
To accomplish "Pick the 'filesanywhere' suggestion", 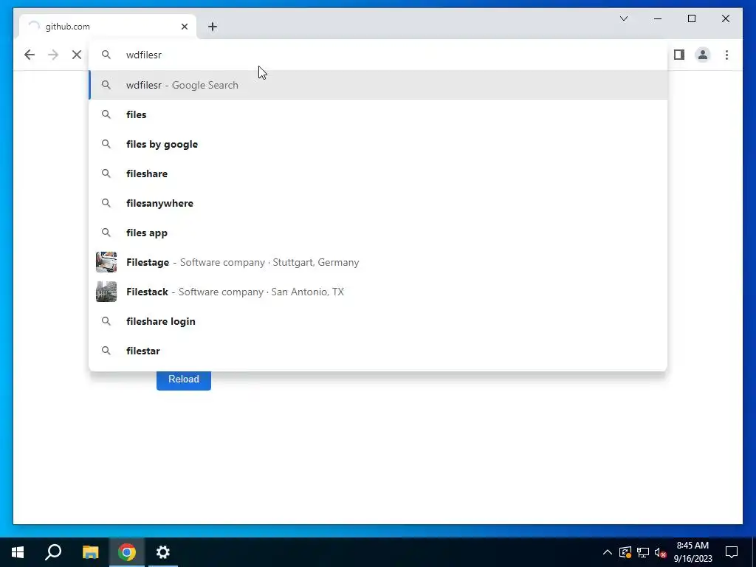I will point(378,203).
